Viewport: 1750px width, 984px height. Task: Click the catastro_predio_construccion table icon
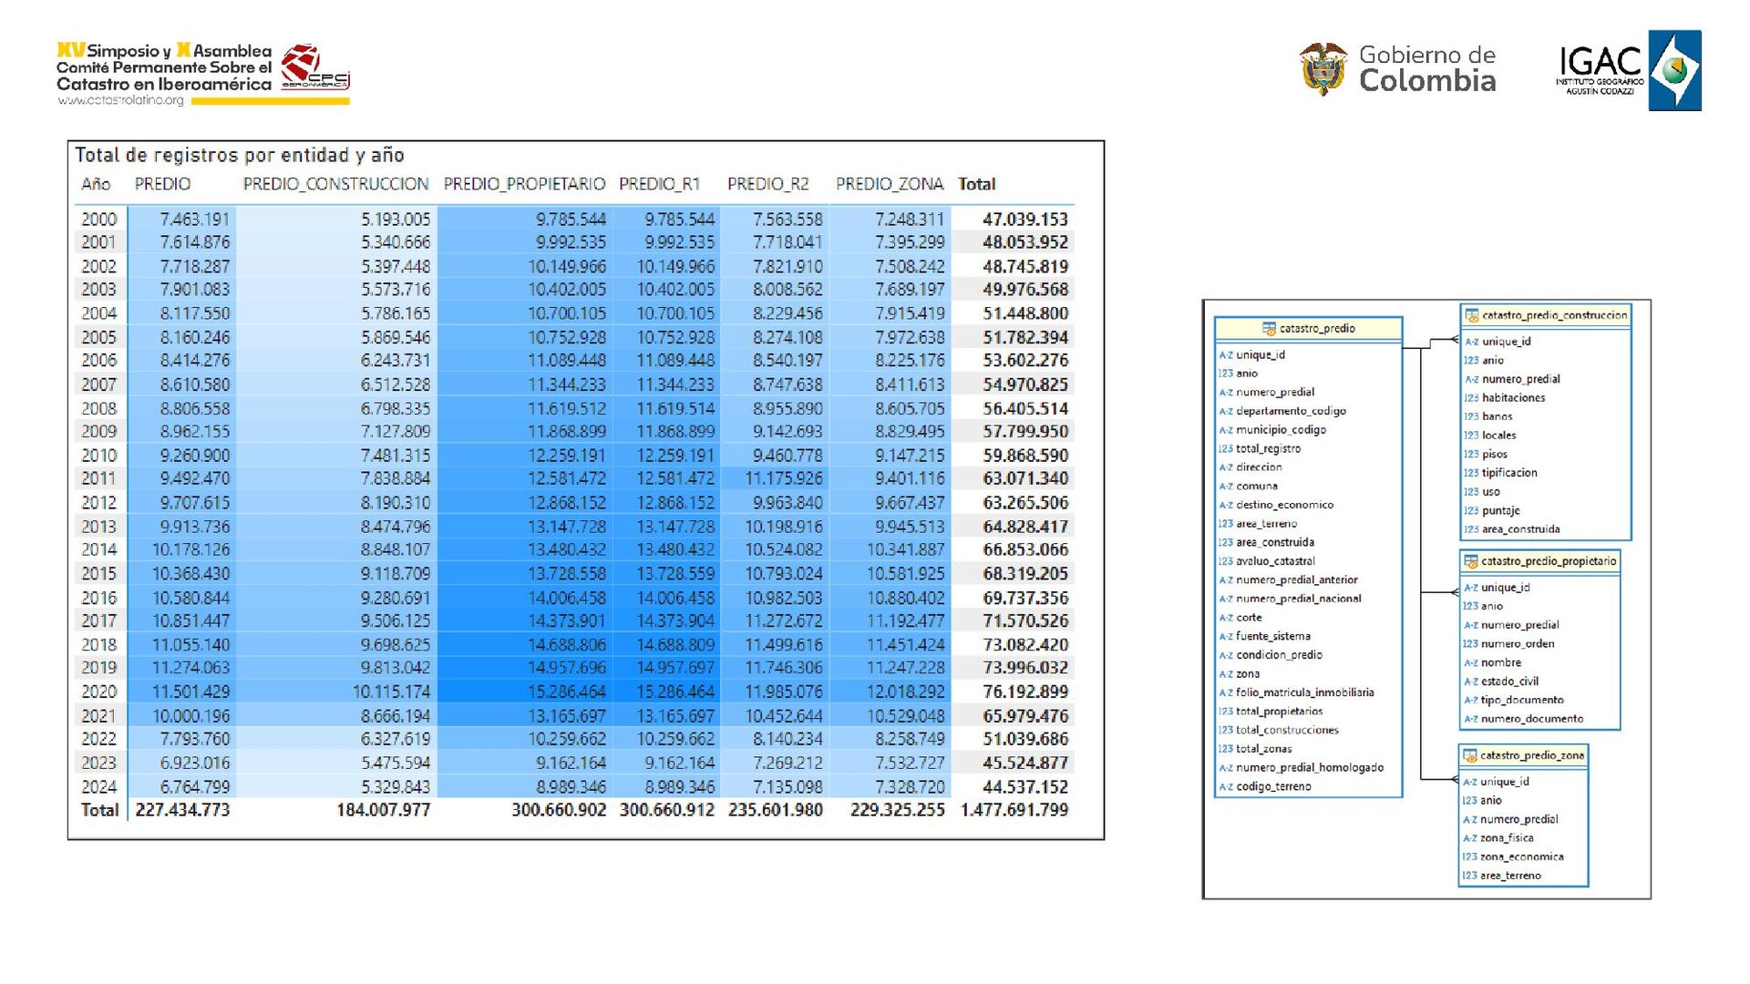tap(1471, 316)
